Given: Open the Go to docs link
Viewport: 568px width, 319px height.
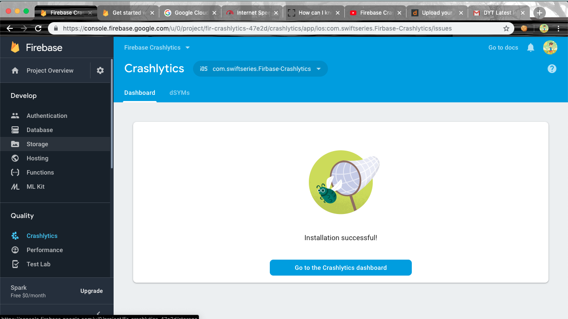Looking at the screenshot, I should point(503,47).
